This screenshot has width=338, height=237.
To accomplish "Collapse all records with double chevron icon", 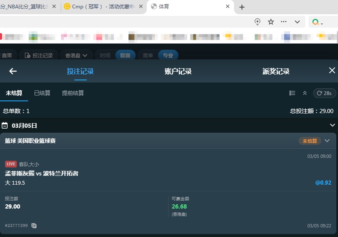I will point(305,93).
